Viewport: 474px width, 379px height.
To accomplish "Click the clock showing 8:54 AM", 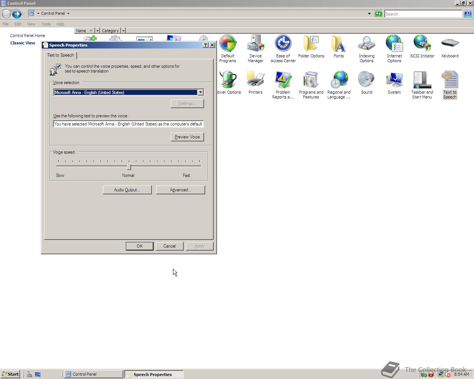I will pos(461,374).
